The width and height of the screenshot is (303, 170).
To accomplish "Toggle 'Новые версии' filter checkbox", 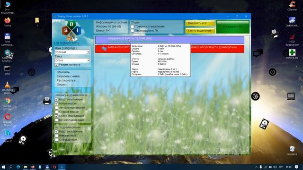I will [x=57, y=103].
